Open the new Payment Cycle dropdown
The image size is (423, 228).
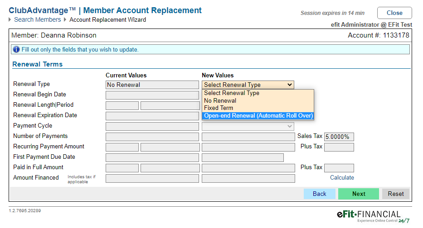pyautogui.click(x=248, y=126)
